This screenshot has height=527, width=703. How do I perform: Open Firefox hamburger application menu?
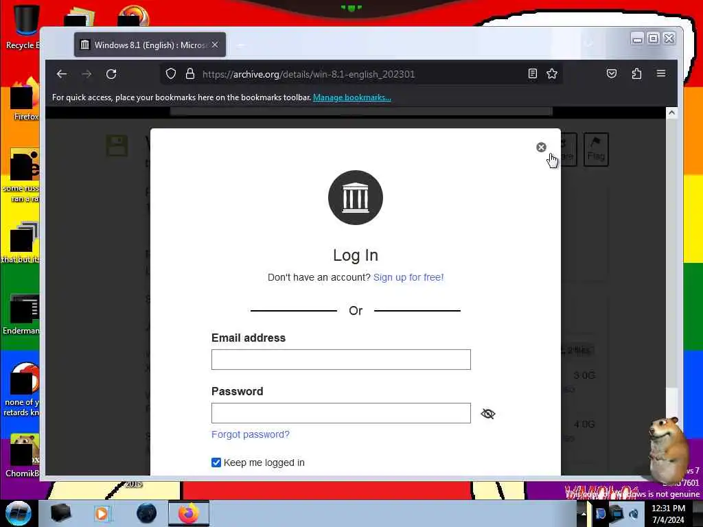661,73
